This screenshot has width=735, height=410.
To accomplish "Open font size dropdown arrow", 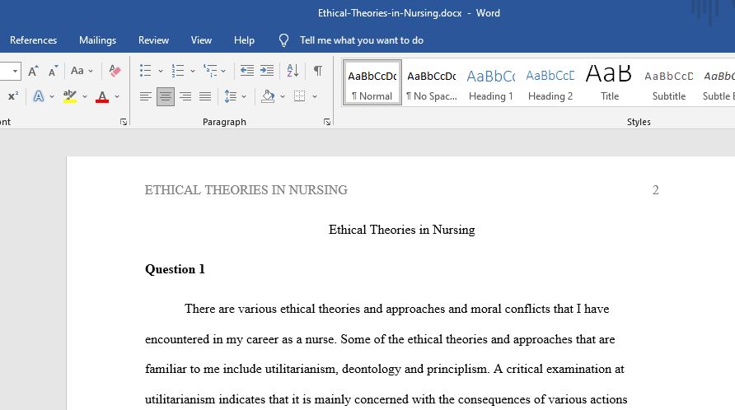I will [x=15, y=71].
